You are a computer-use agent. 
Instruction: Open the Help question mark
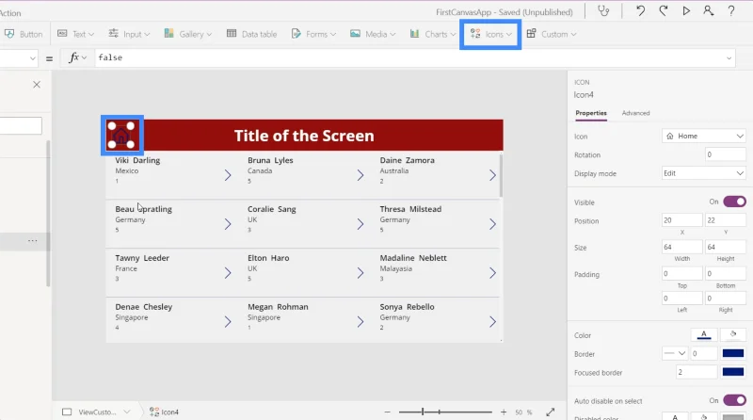click(x=731, y=10)
